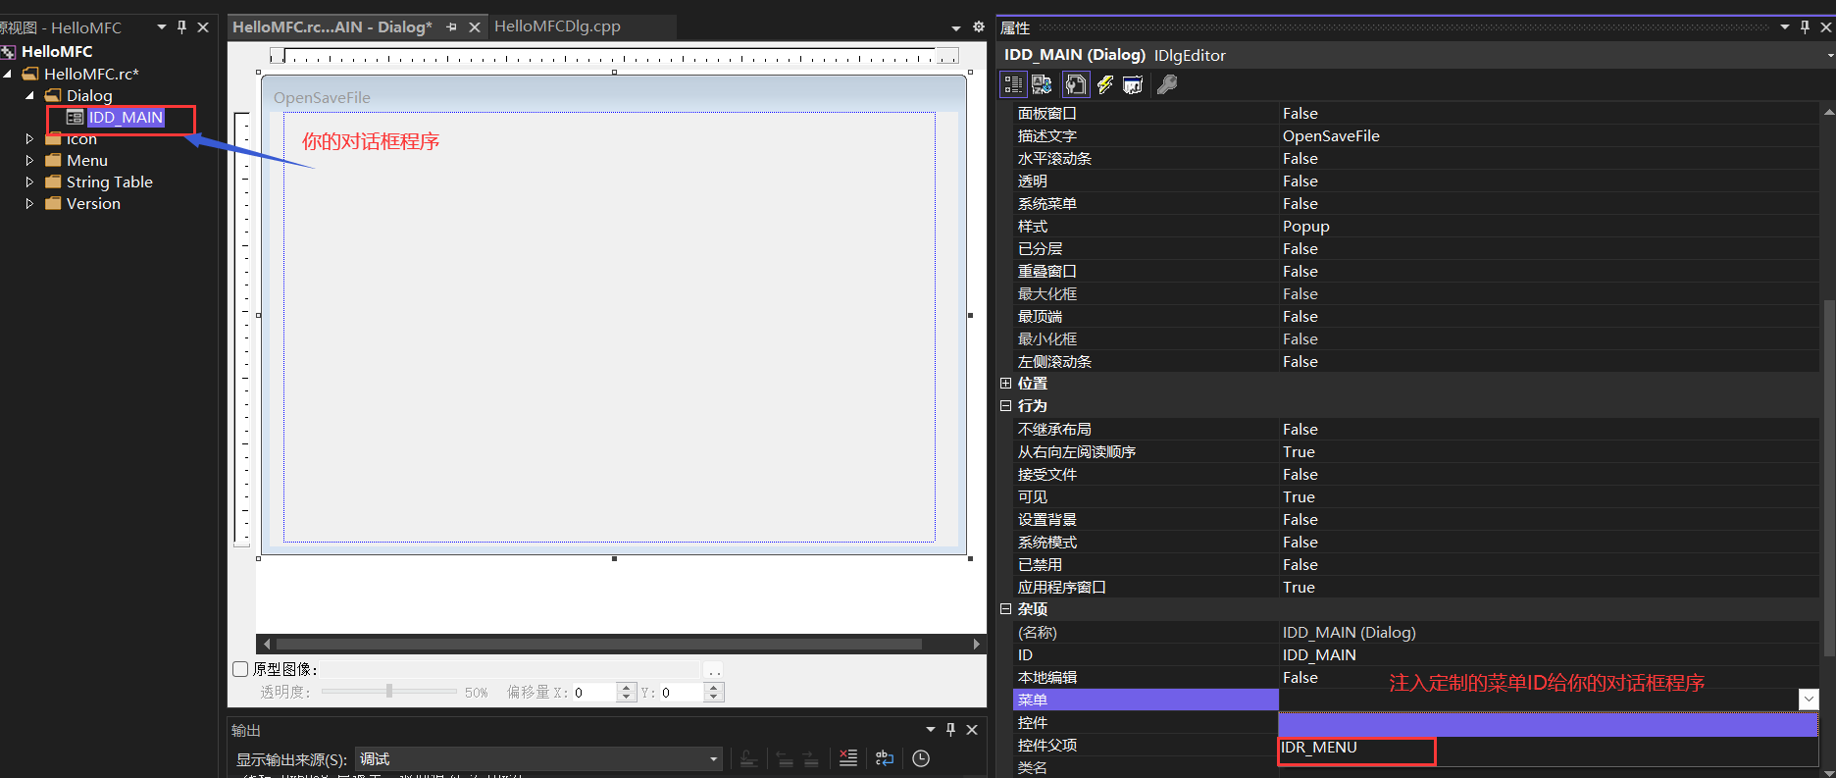This screenshot has width=1836, height=778.
Task: Collapse the 杂项 property category
Action: [1005, 609]
